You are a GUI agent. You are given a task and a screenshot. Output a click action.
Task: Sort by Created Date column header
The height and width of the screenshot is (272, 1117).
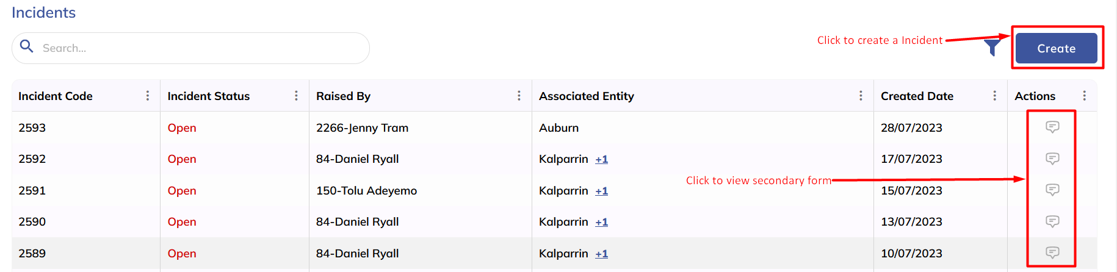917,96
